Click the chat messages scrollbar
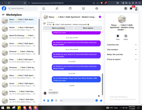This screenshot has width=142, height=110. [102, 84]
